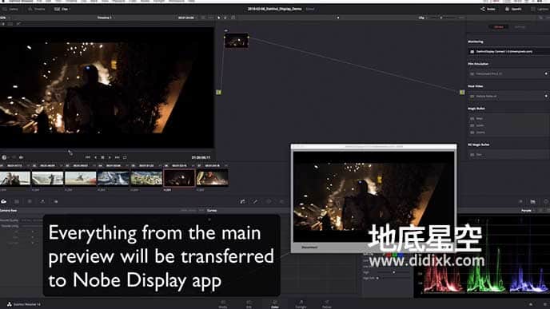Viewport: 550px width, 309px height.
Task: Go to the Deliver page tab
Action: tap(326, 303)
